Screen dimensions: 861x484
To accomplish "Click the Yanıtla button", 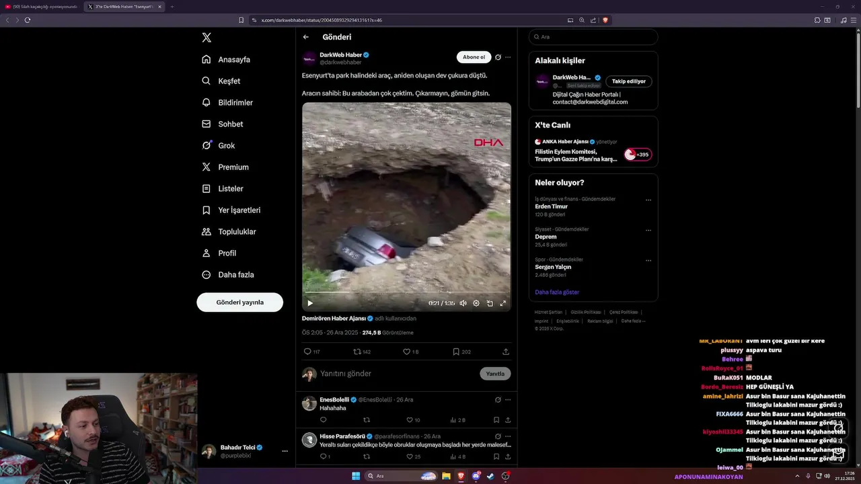I will (x=495, y=374).
